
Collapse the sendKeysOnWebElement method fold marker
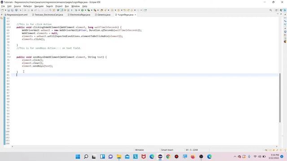[10, 57]
